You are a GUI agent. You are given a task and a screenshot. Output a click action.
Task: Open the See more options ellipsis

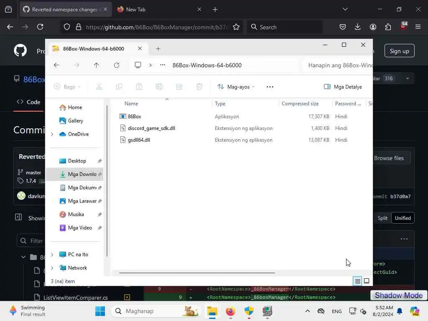pos(270,87)
